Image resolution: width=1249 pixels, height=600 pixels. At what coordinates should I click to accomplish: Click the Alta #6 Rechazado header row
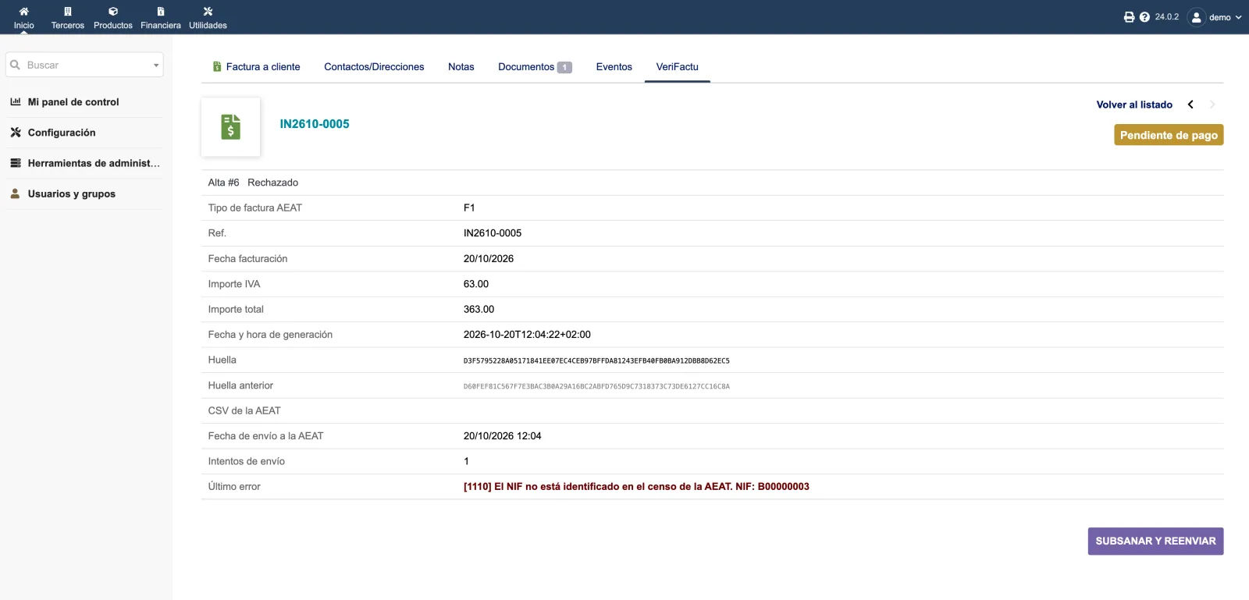712,183
